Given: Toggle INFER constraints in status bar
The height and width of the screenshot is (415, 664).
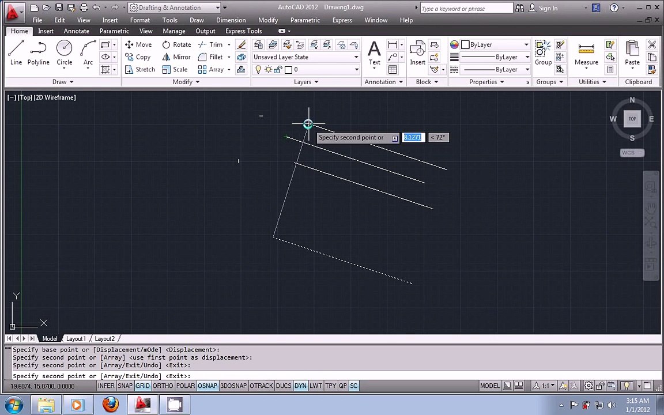Looking at the screenshot, I should pyautogui.click(x=106, y=386).
